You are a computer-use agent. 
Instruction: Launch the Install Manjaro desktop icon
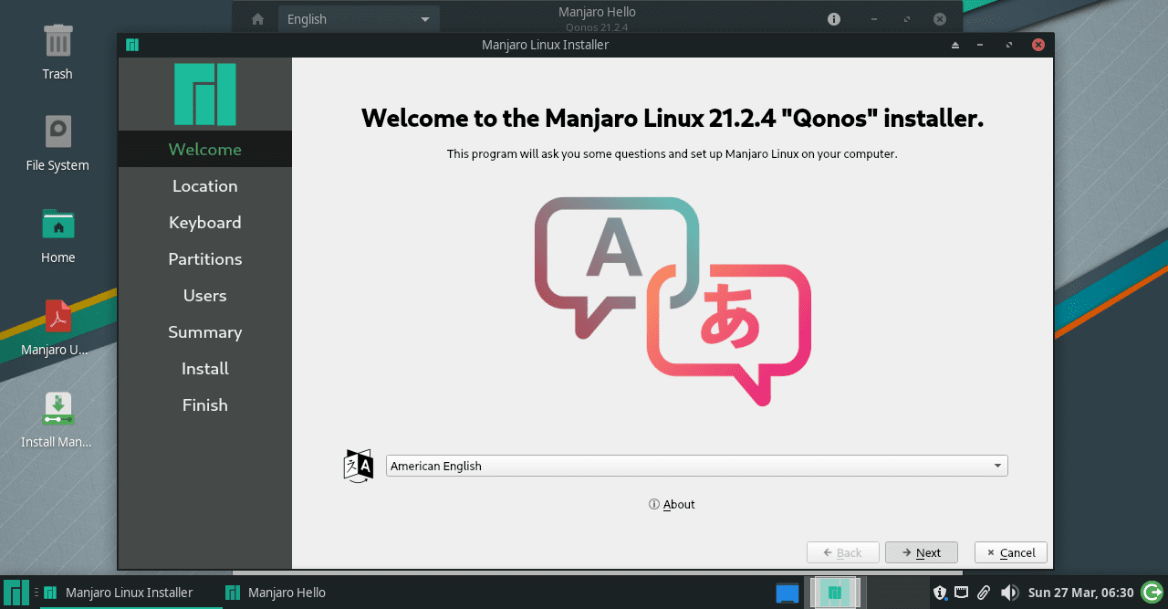click(57, 408)
